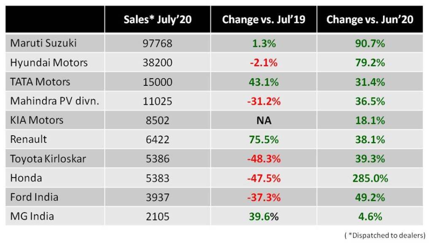Screen dimensions: 432x243
Task: Select TATA Motors 43.1% change cell
Action: click(264, 82)
